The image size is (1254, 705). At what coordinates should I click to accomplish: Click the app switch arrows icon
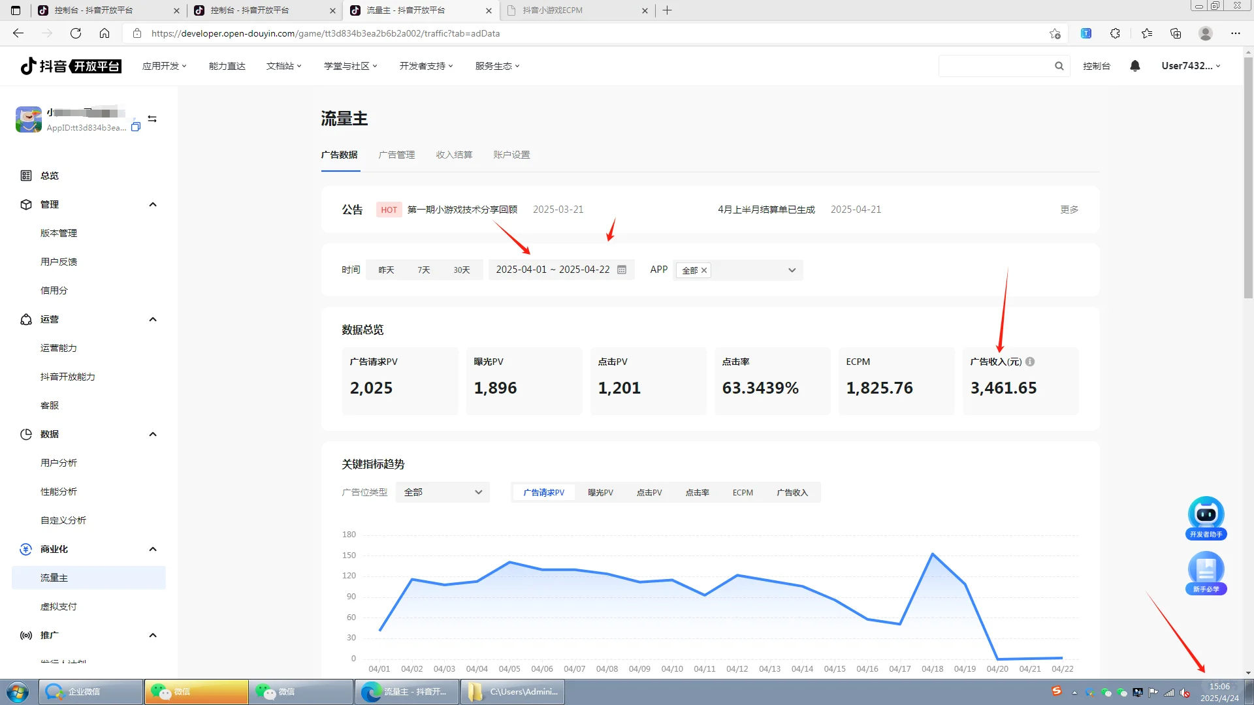point(152,119)
